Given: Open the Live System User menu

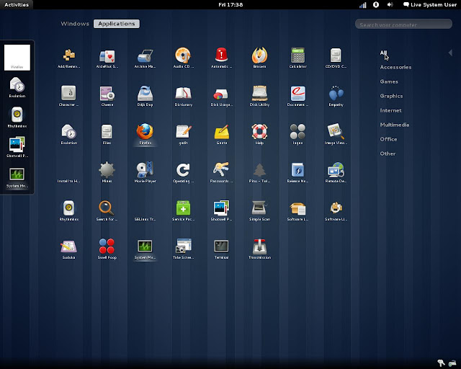Looking at the screenshot, I should pos(430,4).
